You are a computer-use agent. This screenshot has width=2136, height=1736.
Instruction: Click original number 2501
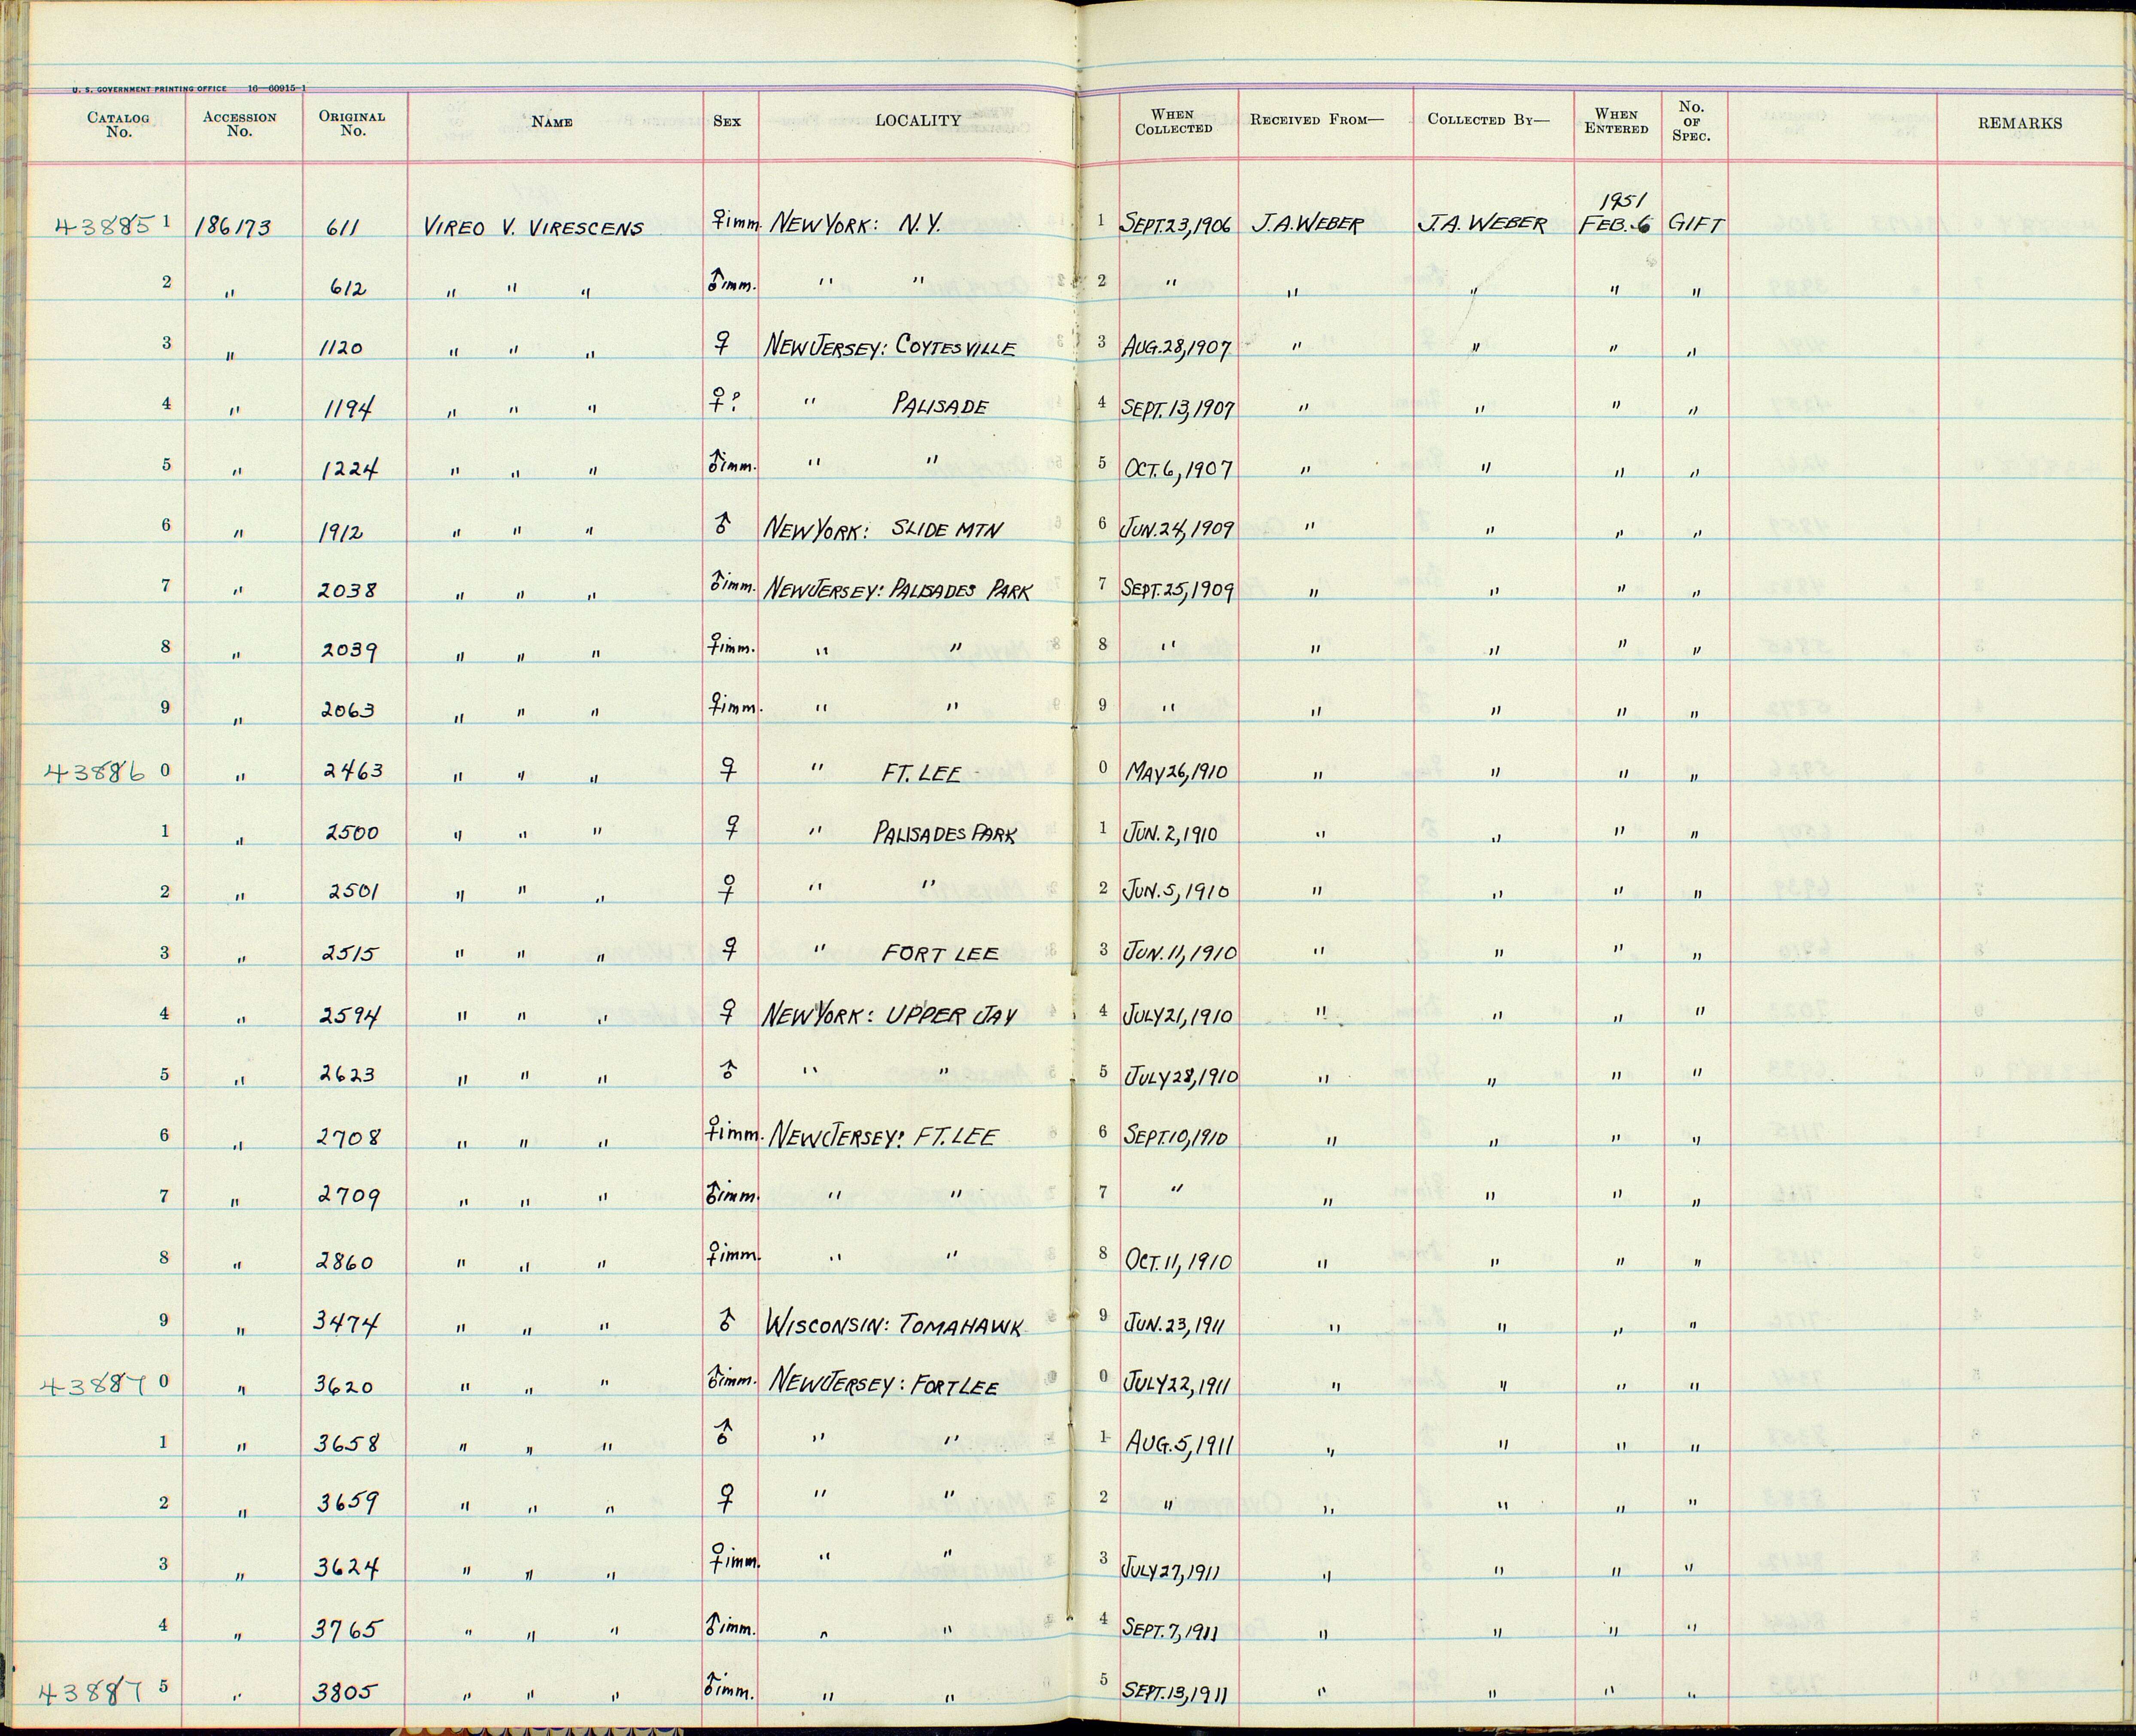coord(352,892)
